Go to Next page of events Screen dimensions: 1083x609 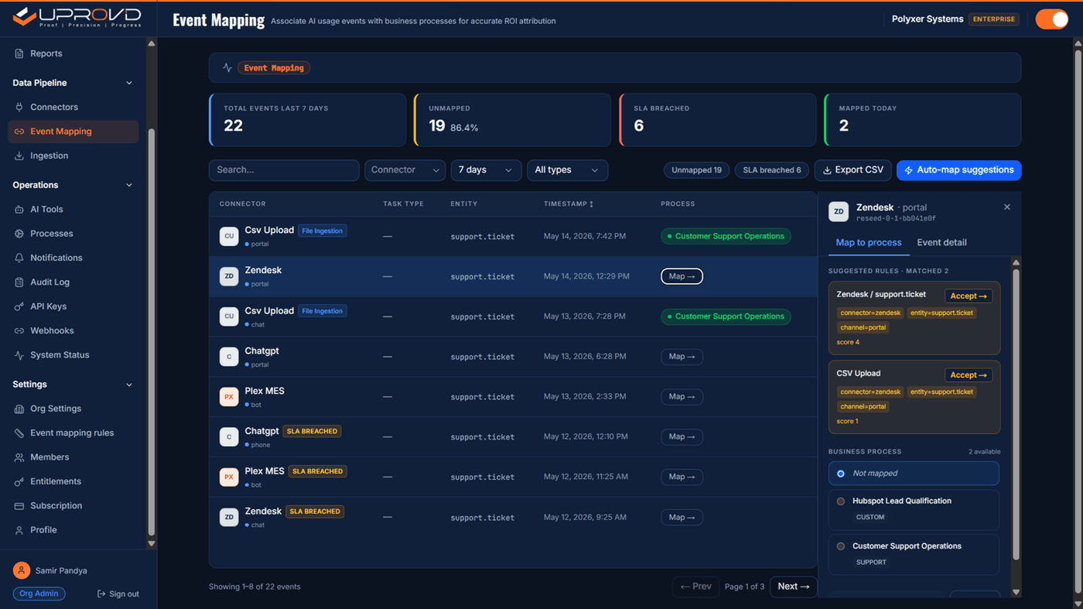(x=794, y=587)
